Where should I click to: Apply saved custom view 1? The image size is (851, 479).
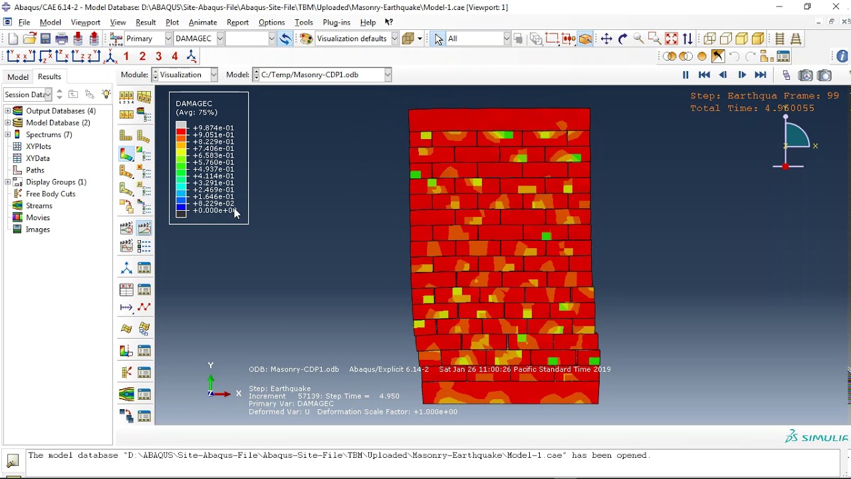point(126,57)
